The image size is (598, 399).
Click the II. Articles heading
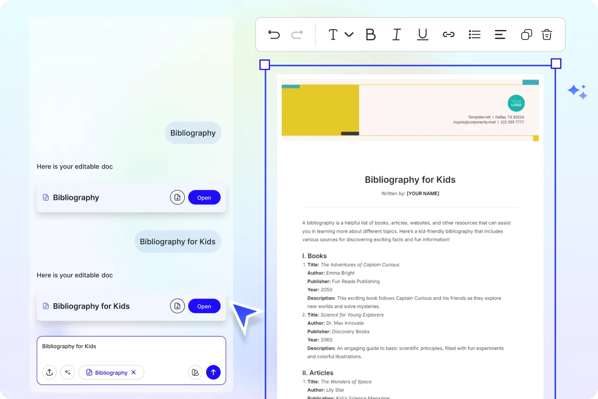318,373
